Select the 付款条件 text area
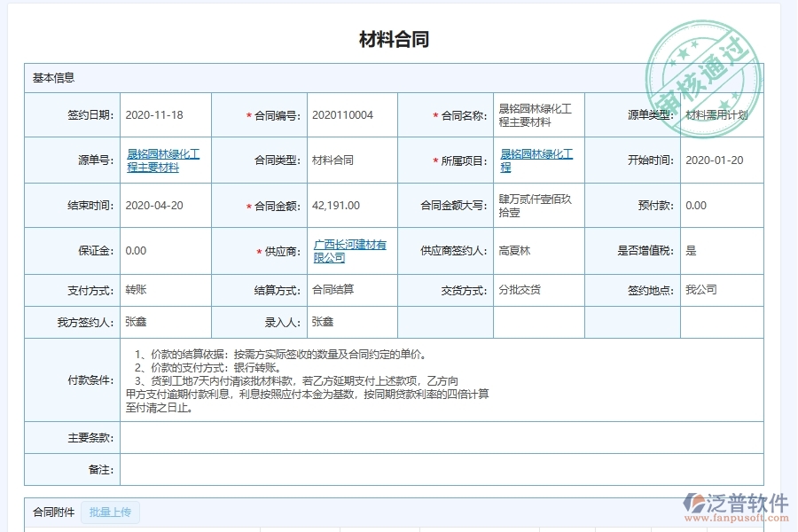 click(399, 377)
